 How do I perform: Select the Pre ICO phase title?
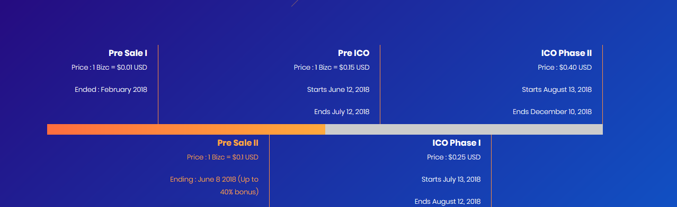[x=353, y=53]
